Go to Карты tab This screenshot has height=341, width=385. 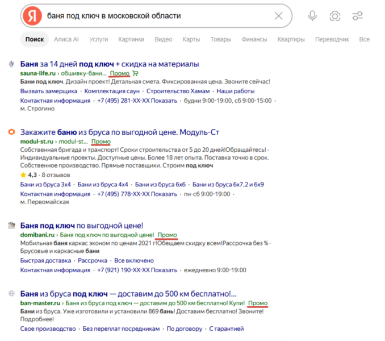click(x=191, y=39)
